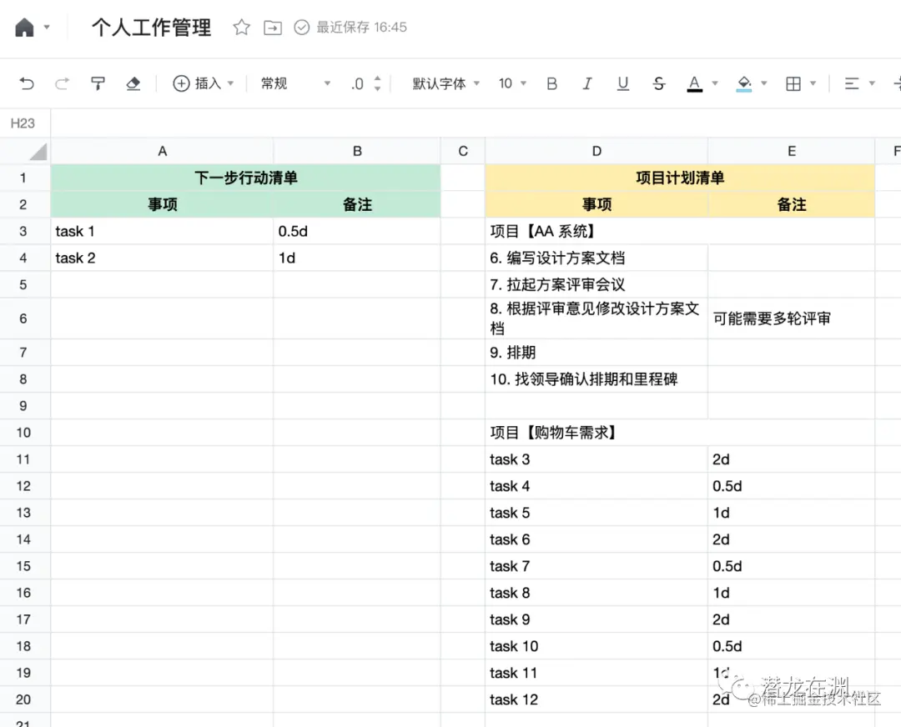
Task: Toggle italic formatting
Action: (587, 84)
